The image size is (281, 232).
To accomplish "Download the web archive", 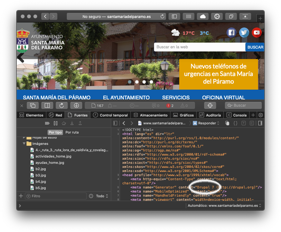I will (76, 105).
